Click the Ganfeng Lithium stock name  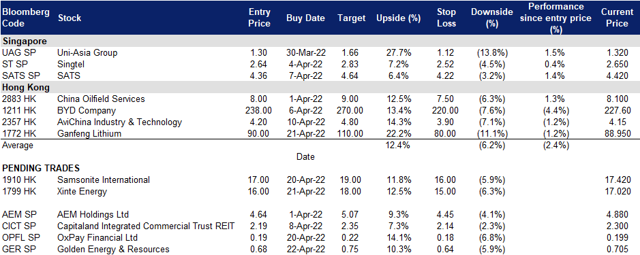pos(89,133)
